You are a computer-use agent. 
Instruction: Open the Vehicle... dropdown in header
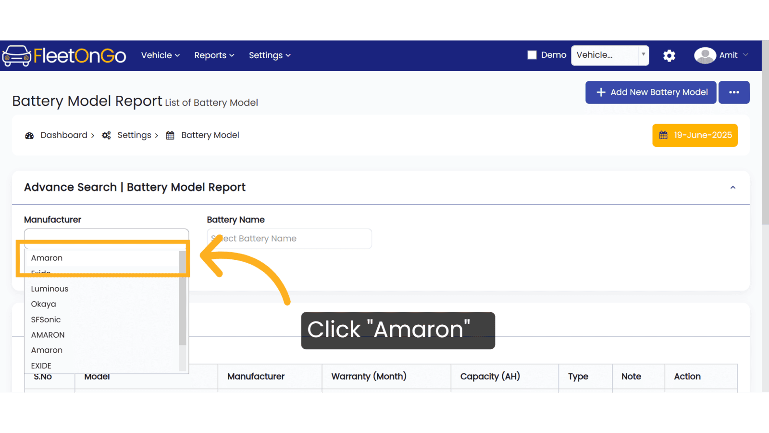pyautogui.click(x=610, y=55)
